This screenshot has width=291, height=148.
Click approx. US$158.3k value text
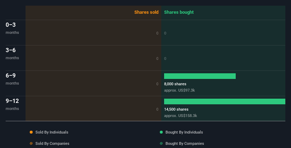pyautogui.click(x=180, y=116)
